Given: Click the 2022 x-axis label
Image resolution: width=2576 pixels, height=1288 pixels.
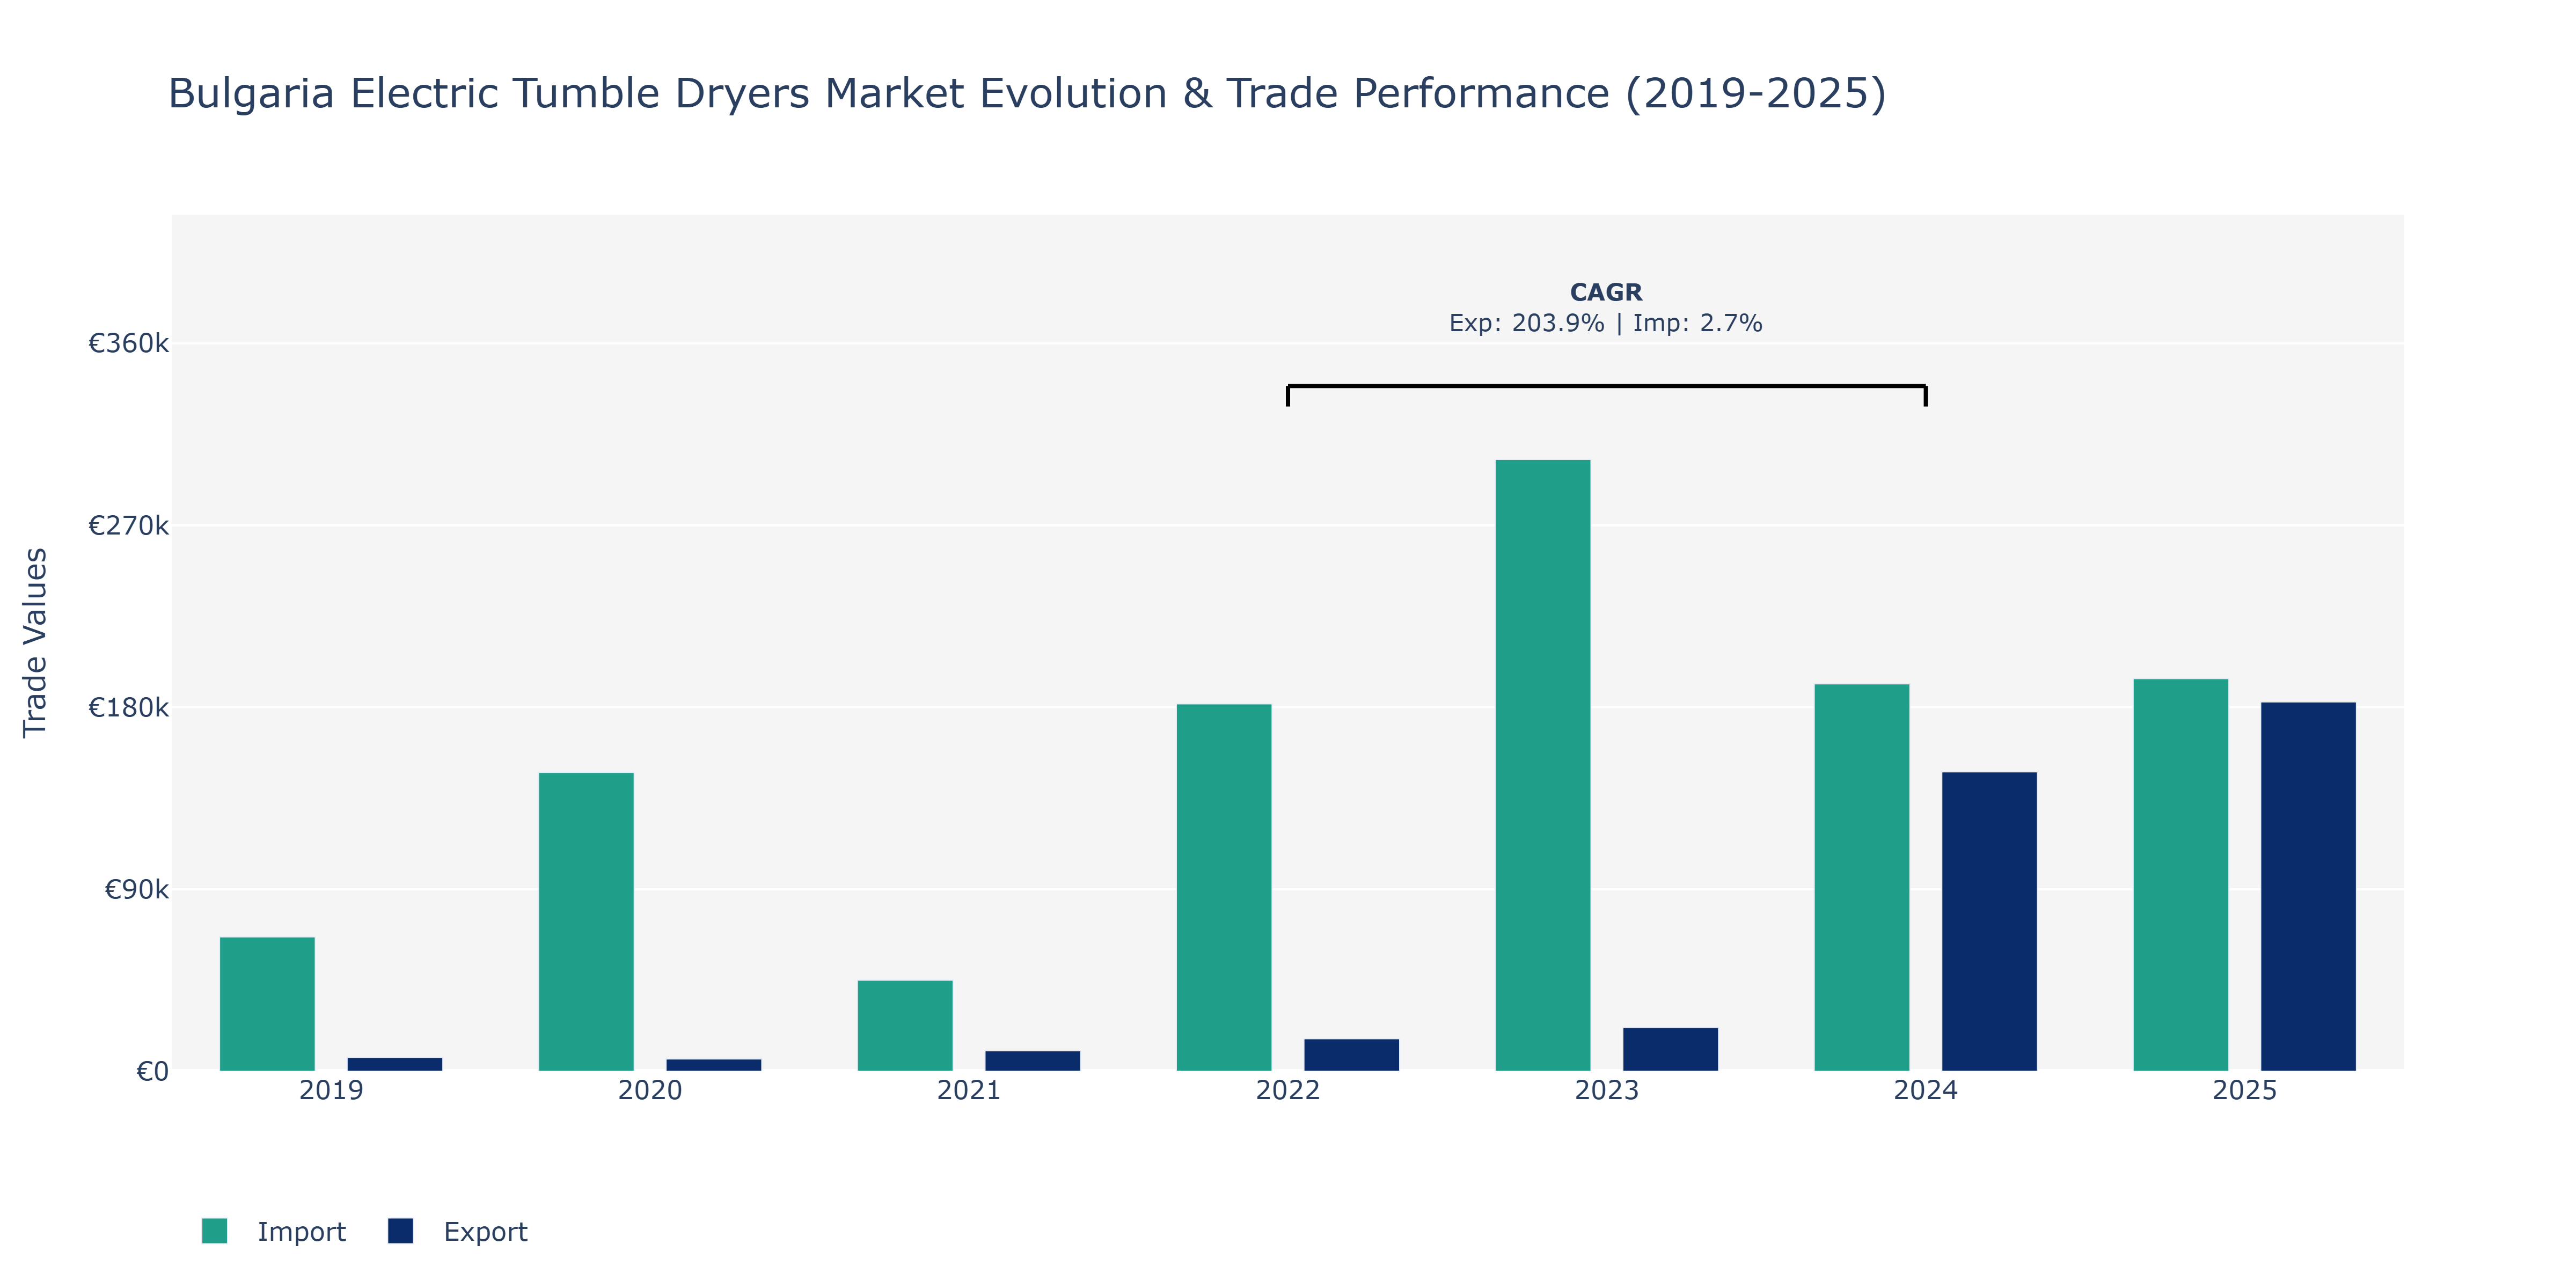Looking at the screenshot, I should click(x=1288, y=1091).
